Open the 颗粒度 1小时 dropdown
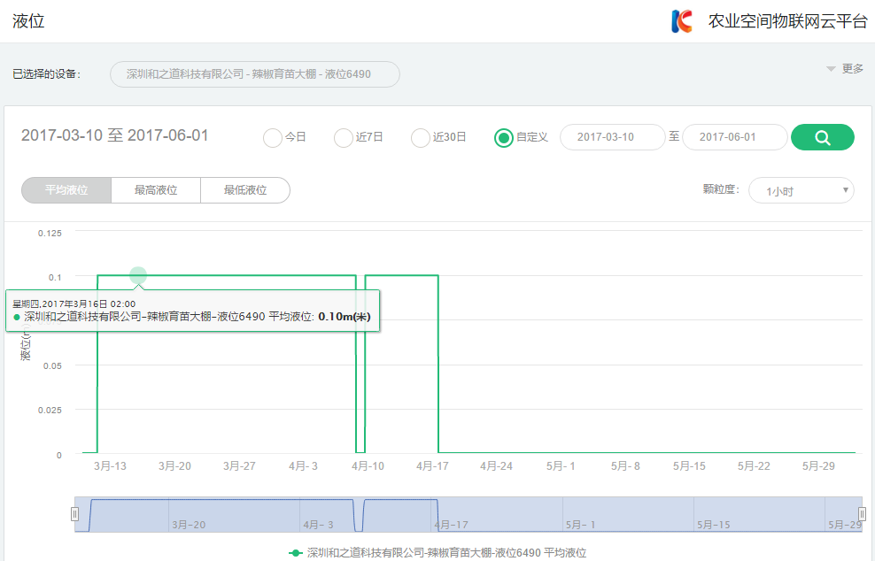875x561 pixels. 801,190
